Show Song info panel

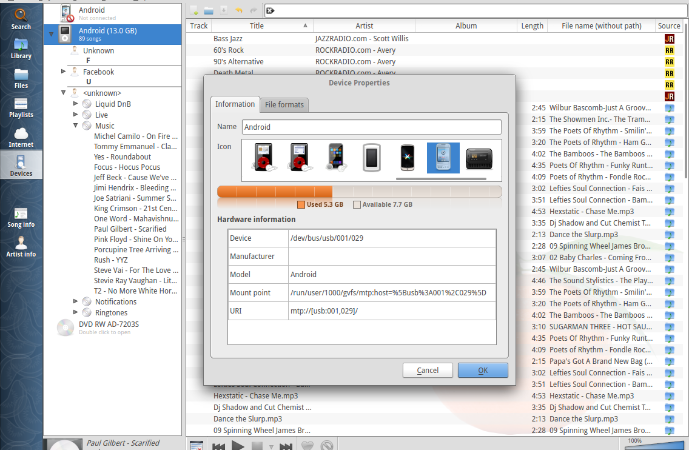click(21, 217)
